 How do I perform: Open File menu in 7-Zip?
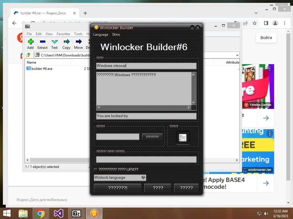pos(29,34)
